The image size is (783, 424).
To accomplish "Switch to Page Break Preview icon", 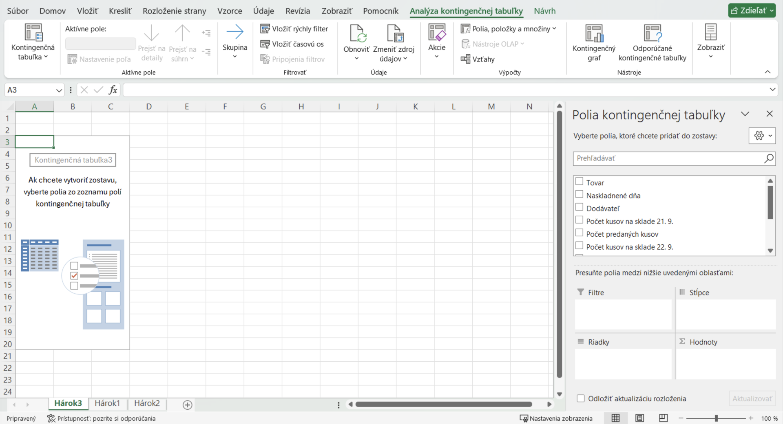I will pos(664,418).
